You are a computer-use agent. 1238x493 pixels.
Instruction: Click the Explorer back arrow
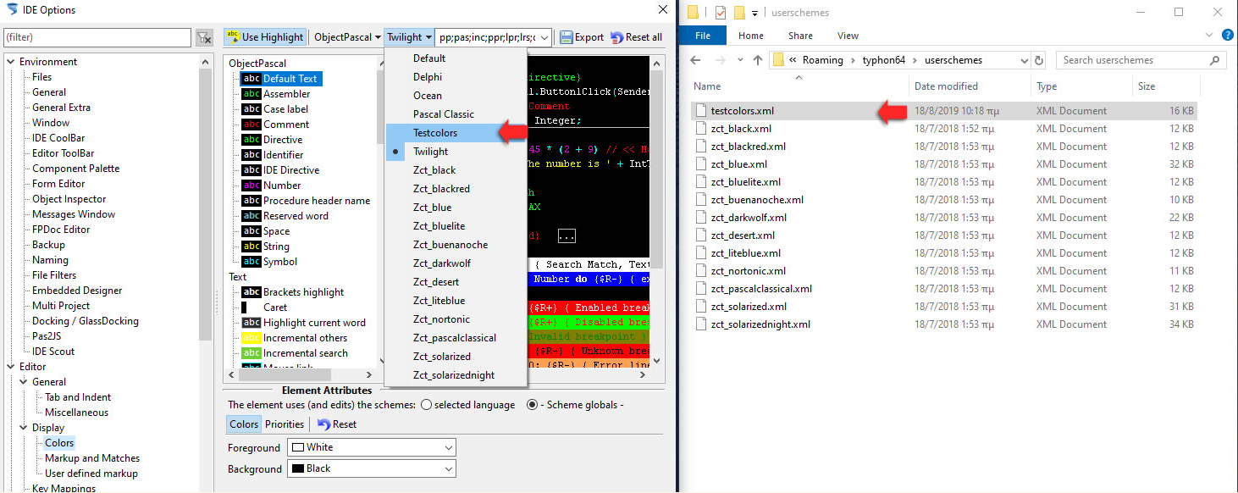tap(695, 60)
